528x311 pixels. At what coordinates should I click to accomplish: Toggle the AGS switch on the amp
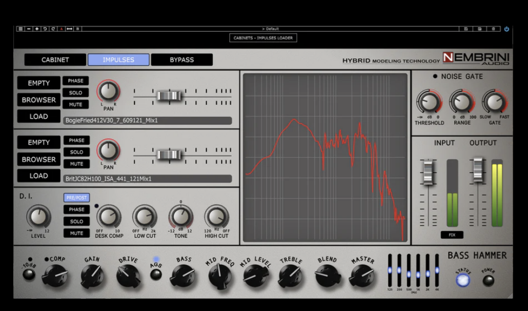click(x=156, y=274)
